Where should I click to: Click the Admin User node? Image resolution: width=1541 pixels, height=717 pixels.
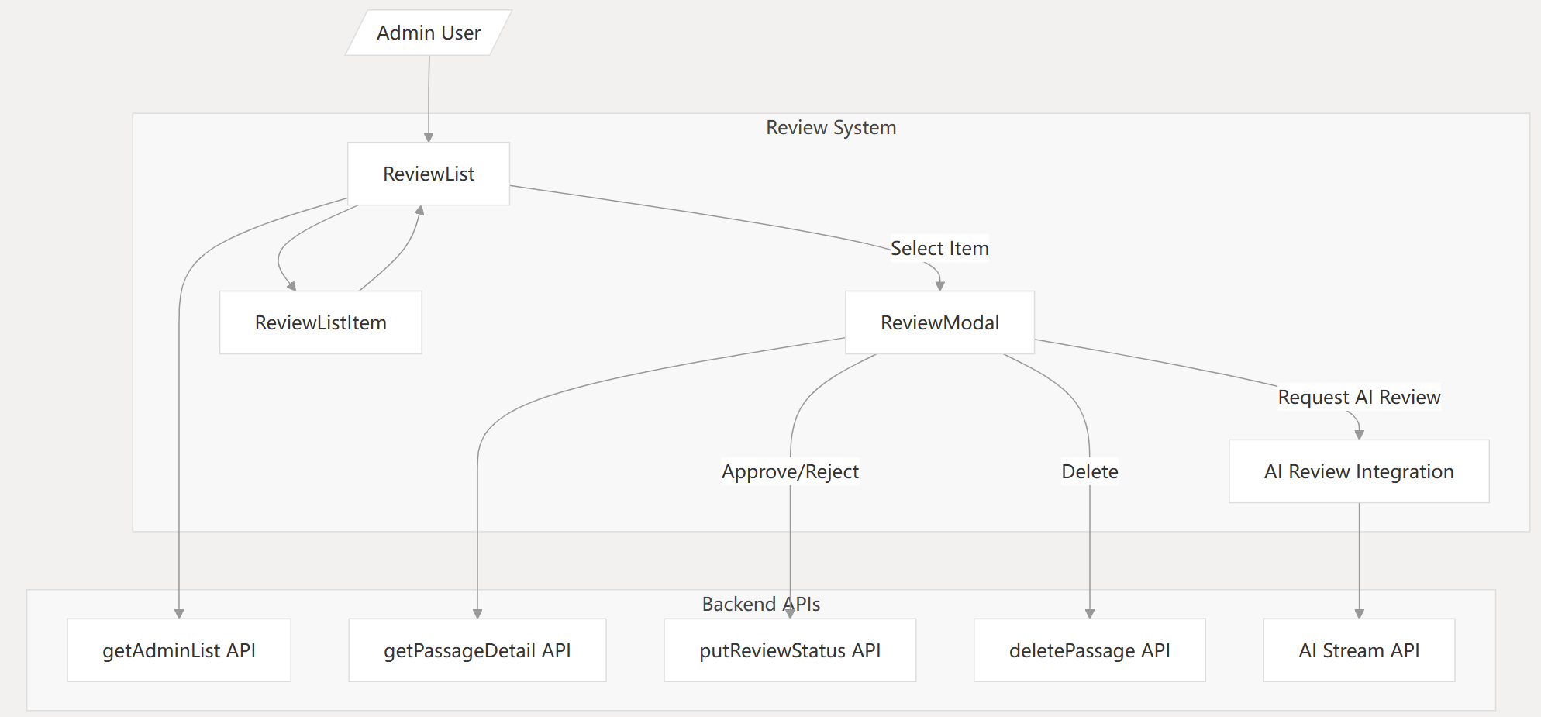(x=428, y=33)
